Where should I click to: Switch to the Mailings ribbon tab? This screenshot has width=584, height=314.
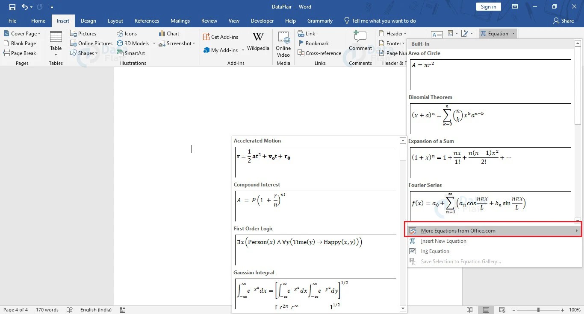[180, 20]
